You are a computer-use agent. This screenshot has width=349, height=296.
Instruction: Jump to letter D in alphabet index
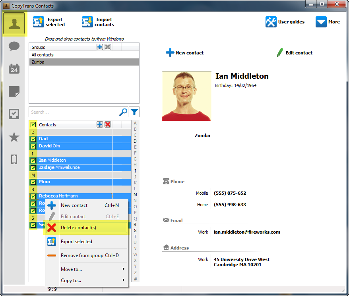135,141
